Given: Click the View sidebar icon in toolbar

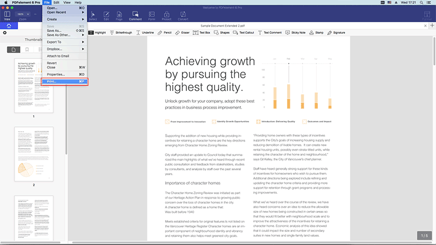Looking at the screenshot, I should click(7, 15).
